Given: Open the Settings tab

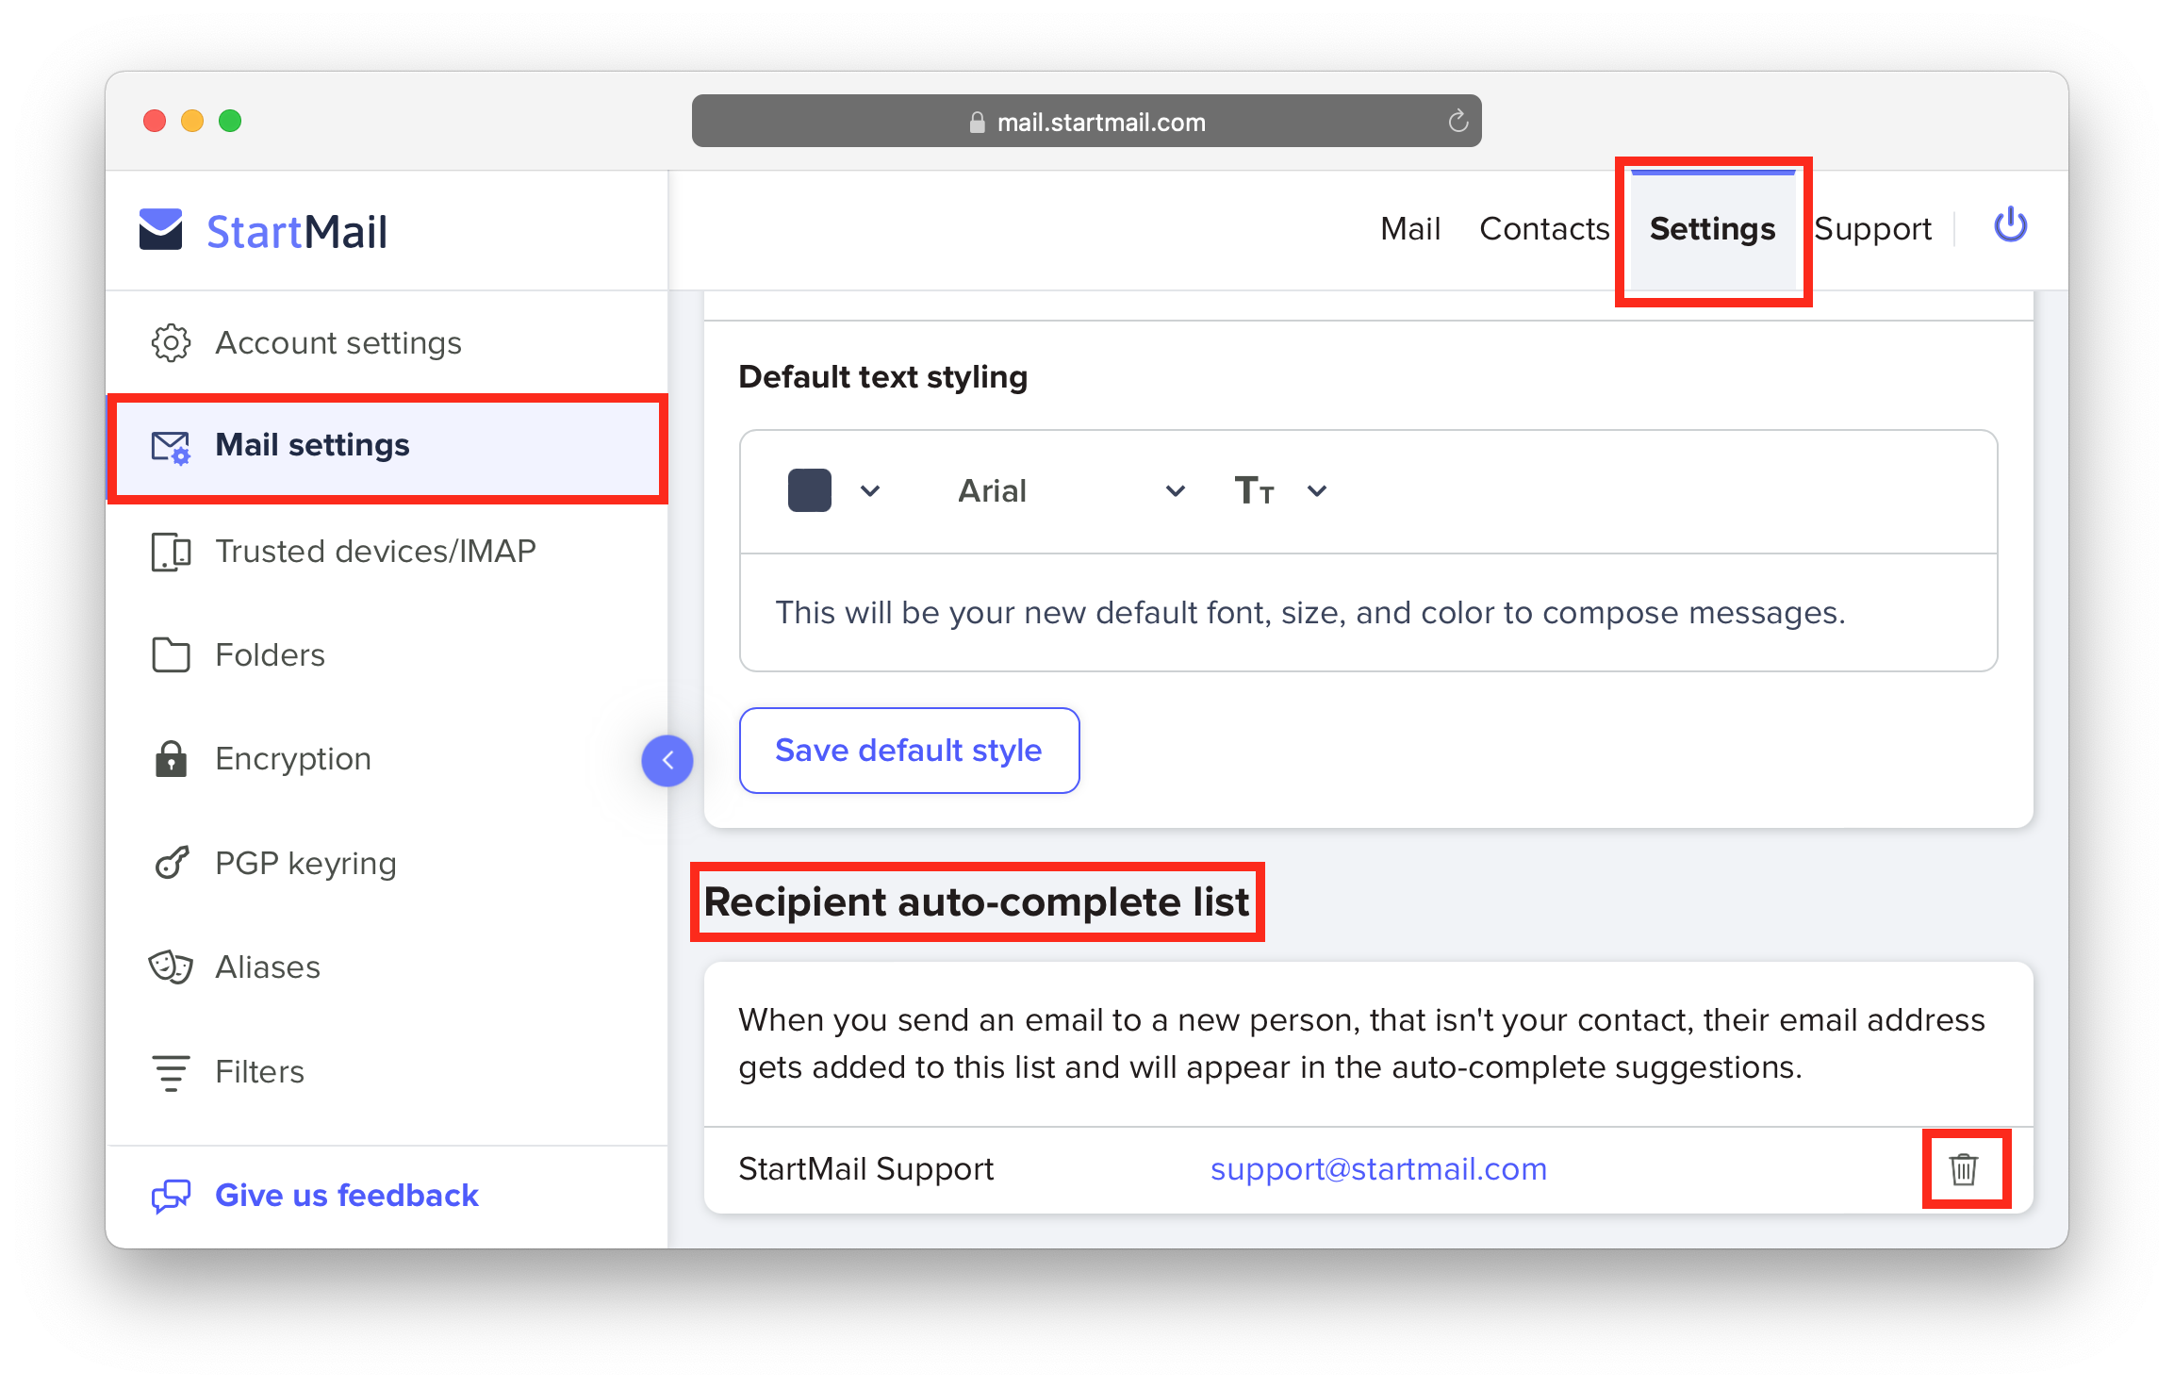Looking at the screenshot, I should point(1712,229).
